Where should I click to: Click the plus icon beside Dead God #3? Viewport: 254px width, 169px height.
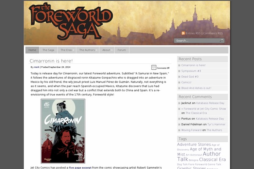click(x=179, y=76)
